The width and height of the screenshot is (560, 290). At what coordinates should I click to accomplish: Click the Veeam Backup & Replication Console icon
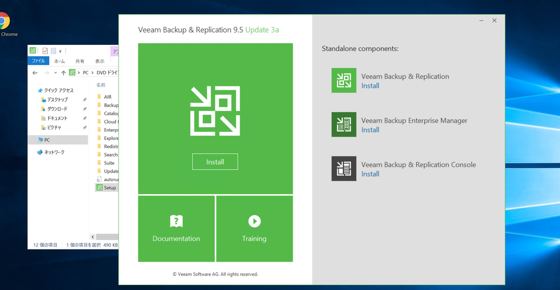pyautogui.click(x=343, y=168)
